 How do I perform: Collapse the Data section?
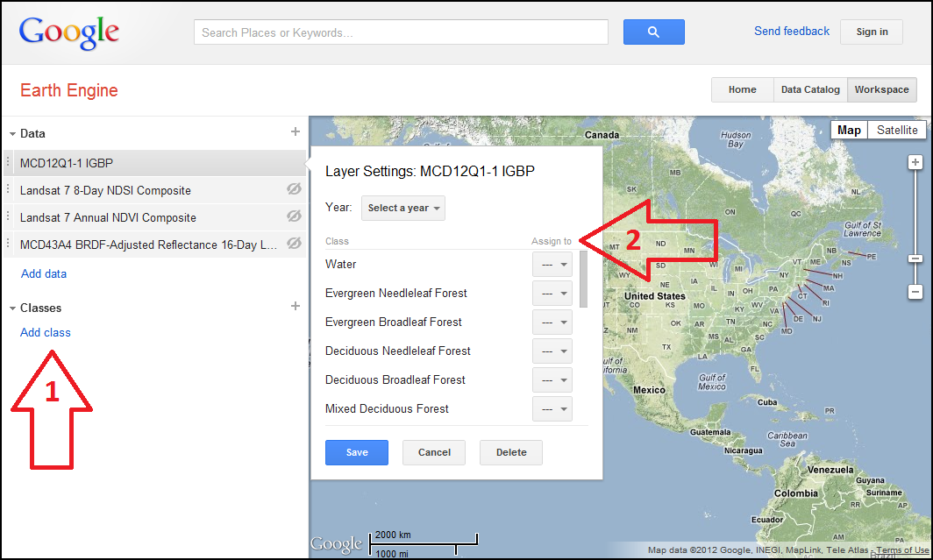pos(12,134)
